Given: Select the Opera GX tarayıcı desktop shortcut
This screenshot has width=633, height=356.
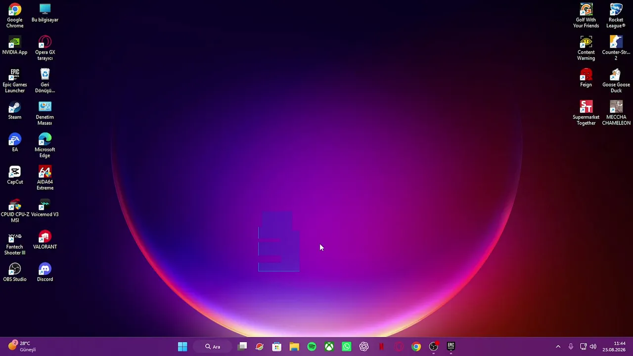Looking at the screenshot, I should click(x=45, y=48).
